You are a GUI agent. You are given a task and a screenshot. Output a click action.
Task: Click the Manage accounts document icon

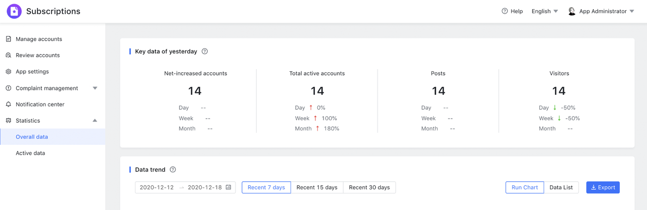[8, 39]
